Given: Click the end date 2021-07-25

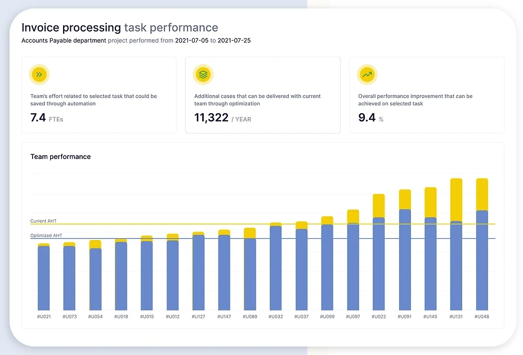Looking at the screenshot, I should (234, 41).
